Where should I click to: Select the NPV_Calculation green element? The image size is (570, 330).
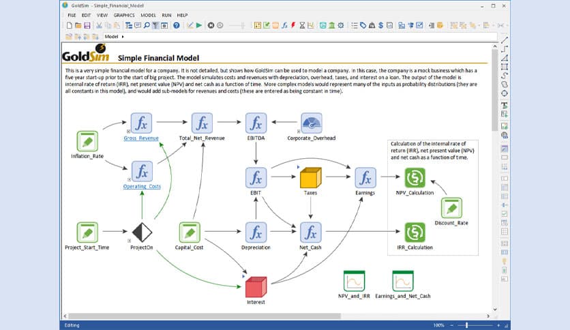tap(415, 178)
